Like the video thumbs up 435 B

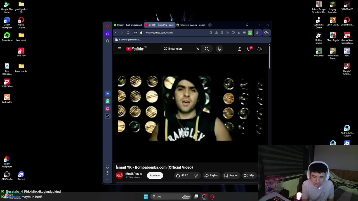point(182,175)
